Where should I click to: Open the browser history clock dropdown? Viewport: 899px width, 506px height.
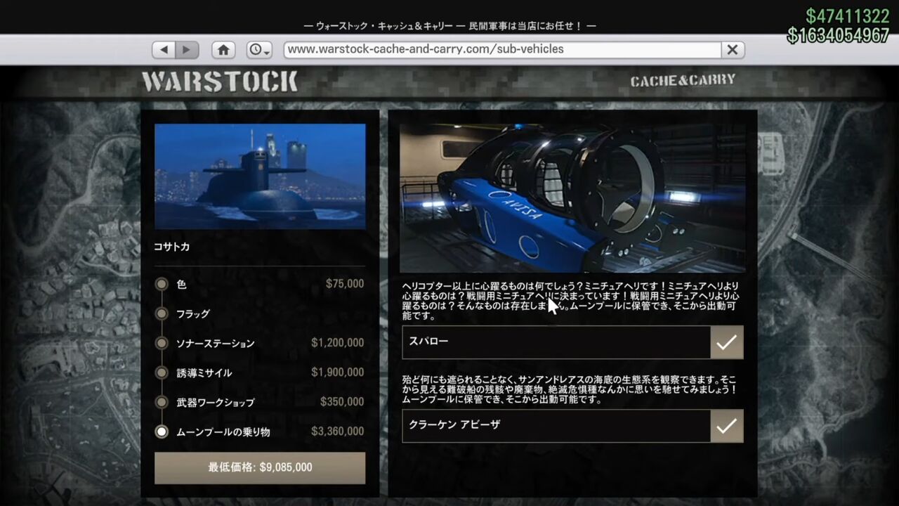click(259, 50)
